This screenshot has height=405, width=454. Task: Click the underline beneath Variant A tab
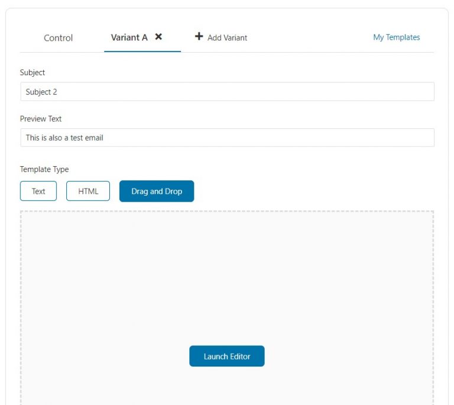click(x=142, y=51)
